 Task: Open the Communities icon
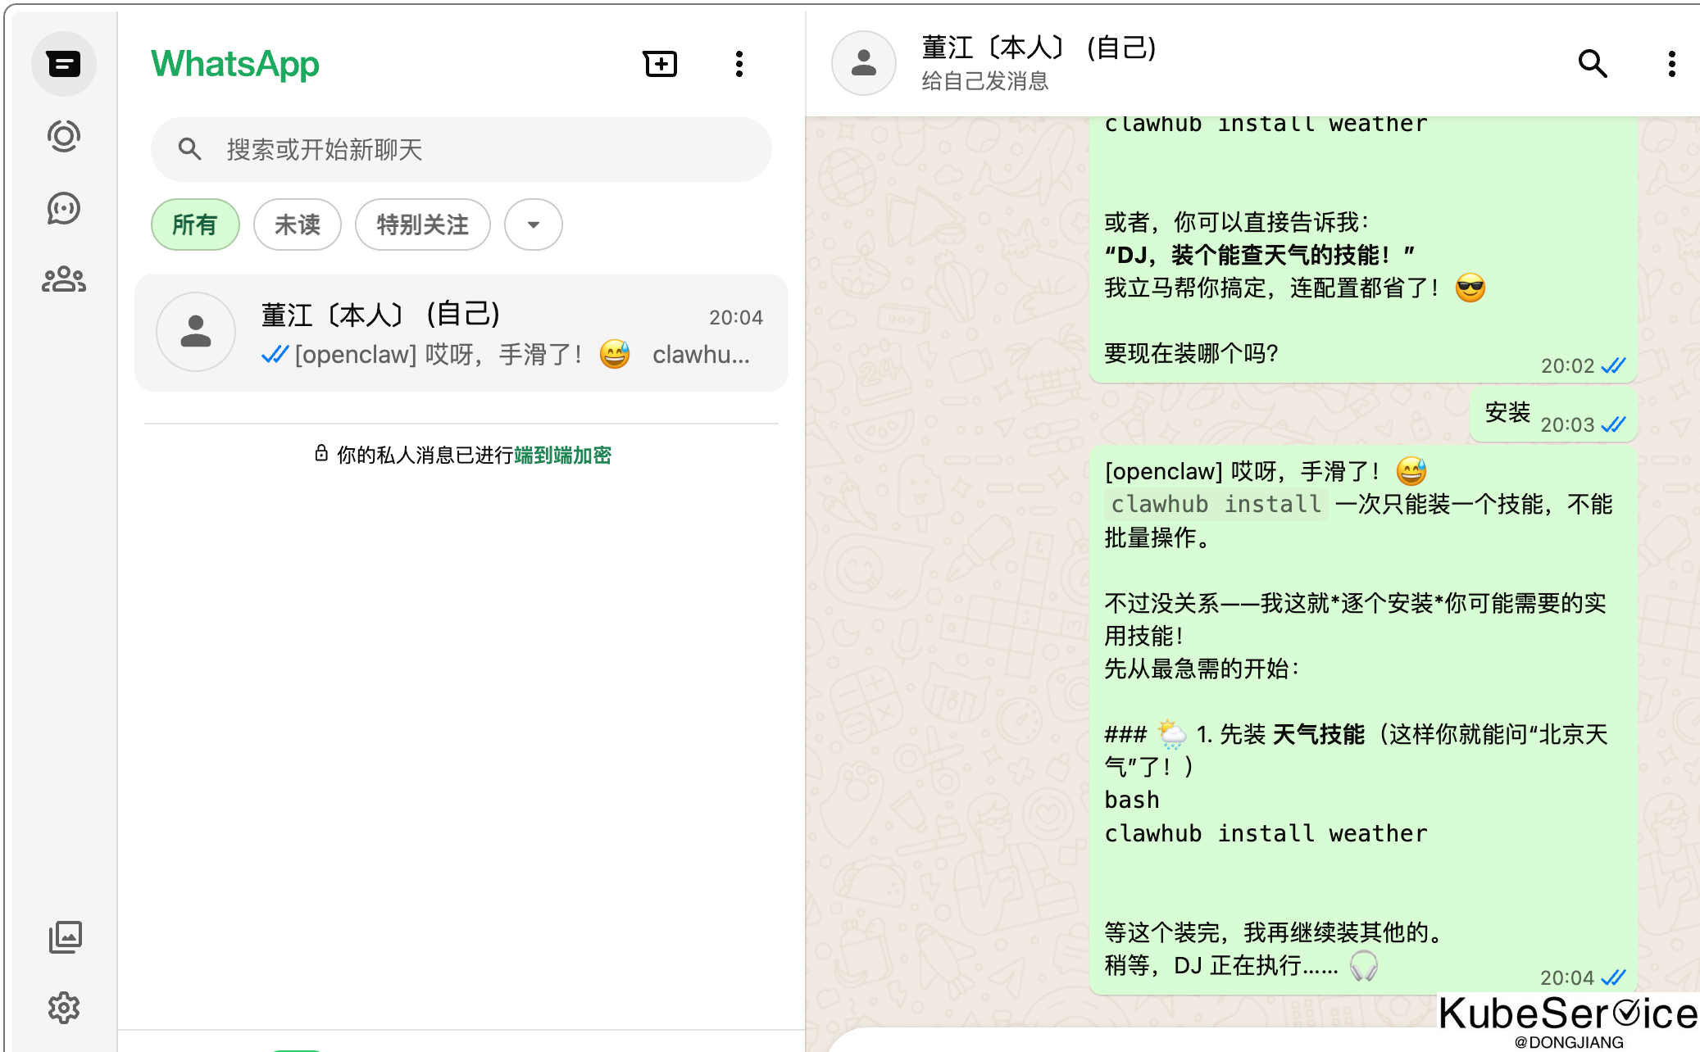click(64, 280)
